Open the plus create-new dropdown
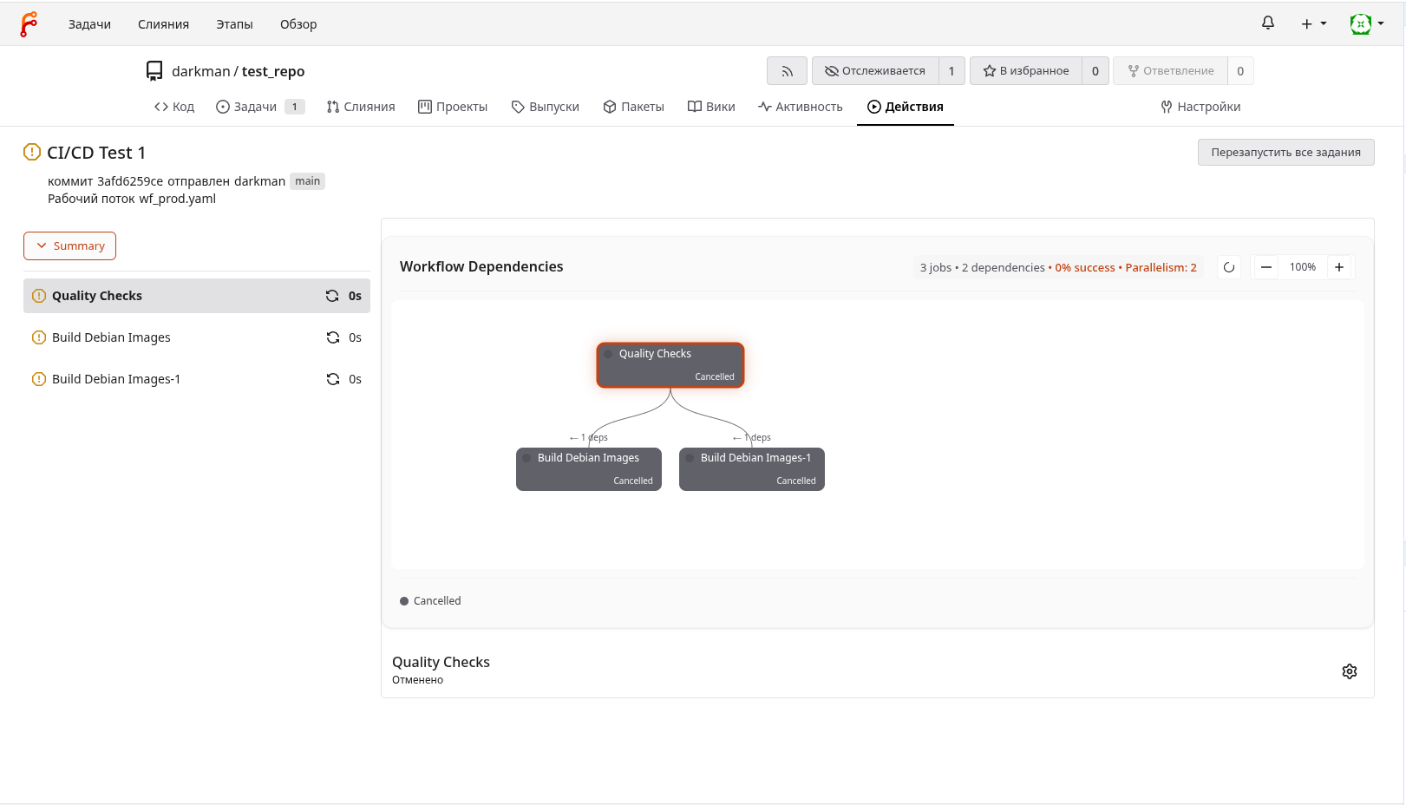This screenshot has height=805, width=1406. (1312, 24)
